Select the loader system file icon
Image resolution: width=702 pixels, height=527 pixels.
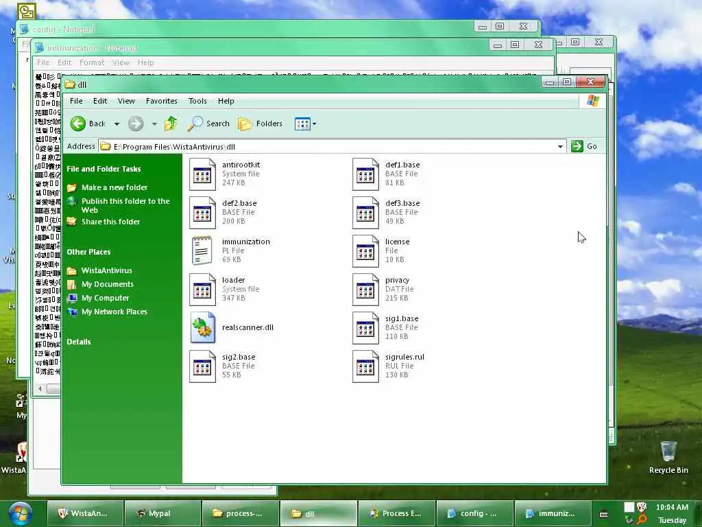click(x=202, y=290)
